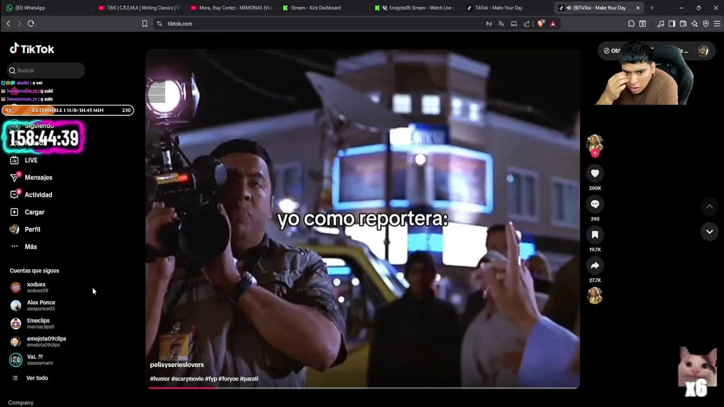Click the translate page icon
724x407 pixels.
(501, 24)
